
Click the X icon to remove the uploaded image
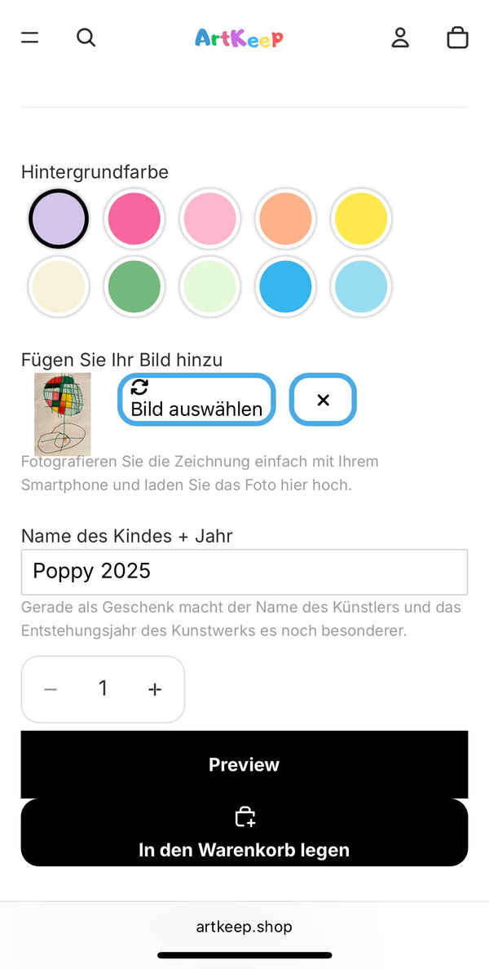click(323, 400)
